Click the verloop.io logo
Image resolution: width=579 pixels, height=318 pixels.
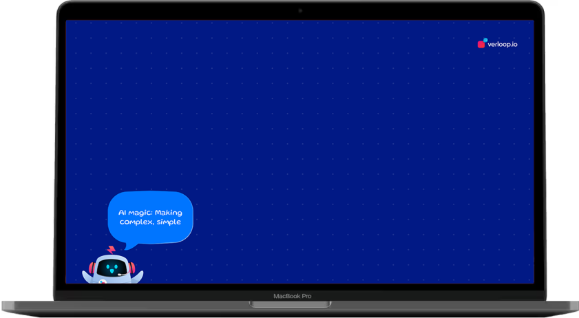pyautogui.click(x=497, y=43)
